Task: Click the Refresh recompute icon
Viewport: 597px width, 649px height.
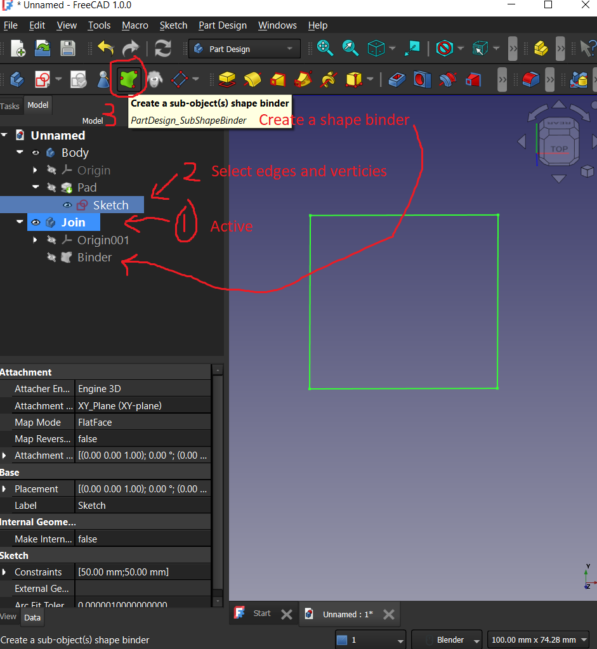Action: tap(163, 48)
